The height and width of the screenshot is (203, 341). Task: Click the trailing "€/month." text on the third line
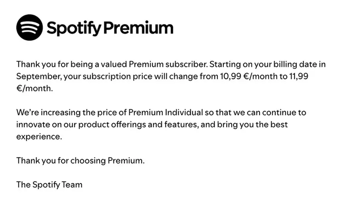[34, 88]
